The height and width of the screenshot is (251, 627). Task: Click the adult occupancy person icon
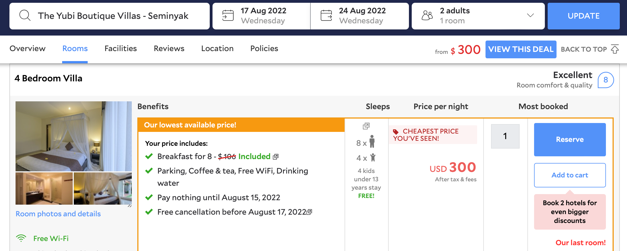[x=372, y=142]
